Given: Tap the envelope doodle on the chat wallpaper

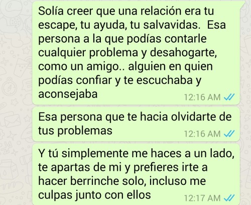Looking at the screenshot, I should point(11,119).
